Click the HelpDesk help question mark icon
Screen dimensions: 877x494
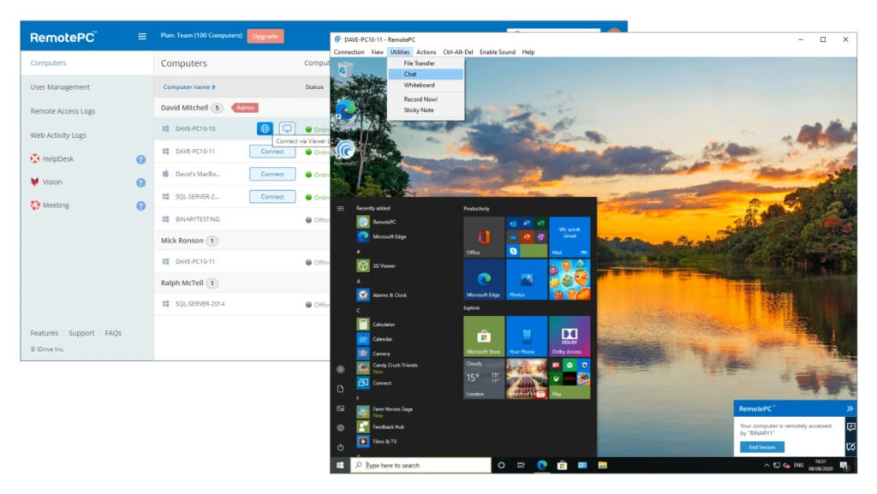coord(141,159)
